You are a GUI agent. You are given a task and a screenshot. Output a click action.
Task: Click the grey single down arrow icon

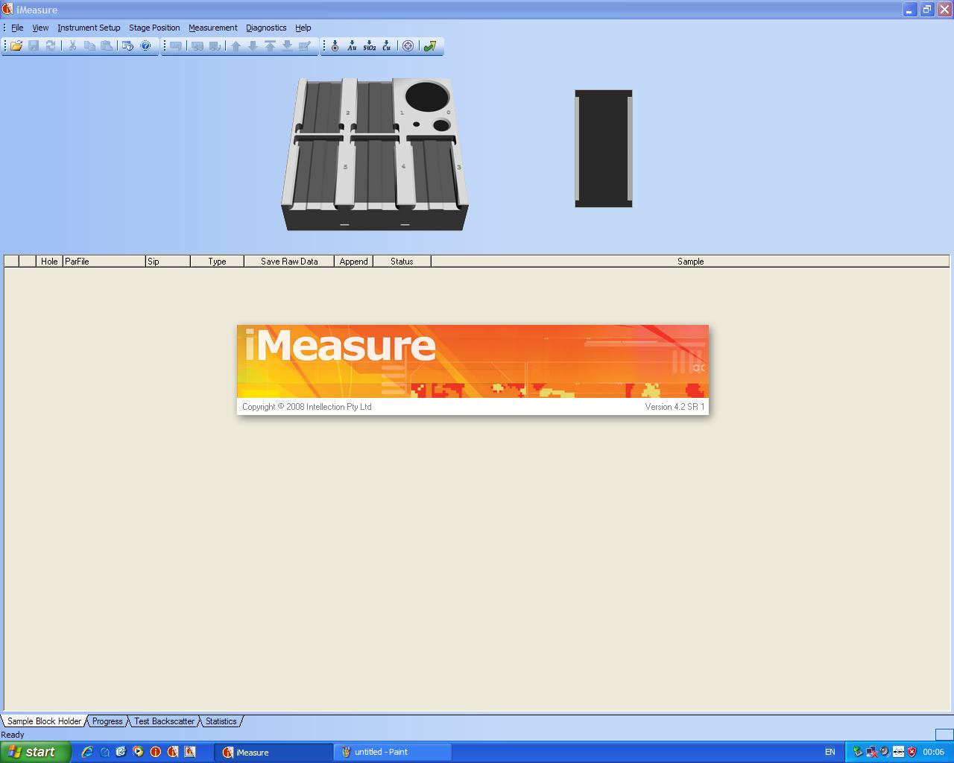[x=253, y=46]
